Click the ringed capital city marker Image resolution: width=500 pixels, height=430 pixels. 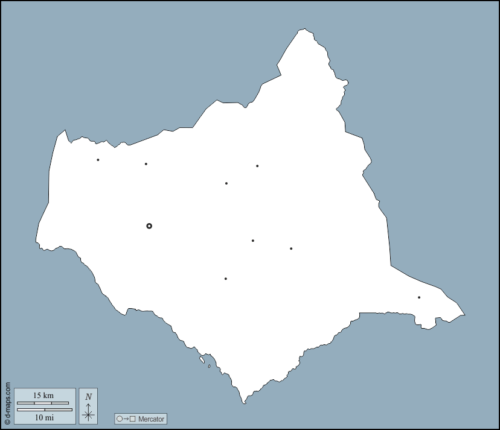(149, 226)
